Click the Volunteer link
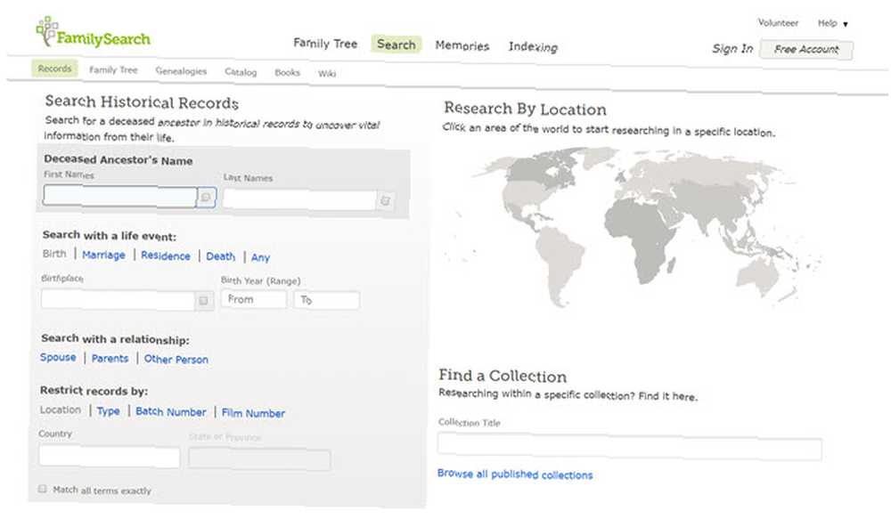 click(778, 23)
